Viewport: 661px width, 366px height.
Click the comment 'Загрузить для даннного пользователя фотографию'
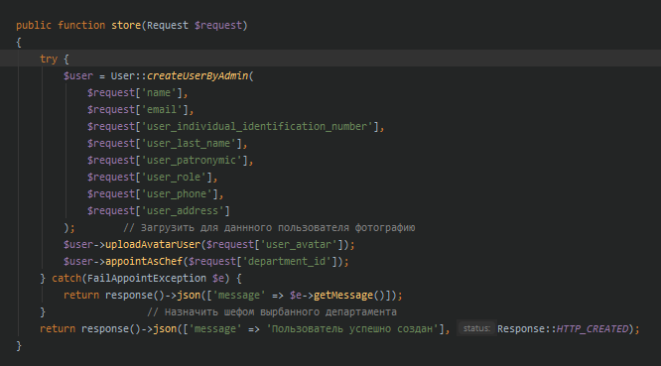[x=269, y=227]
